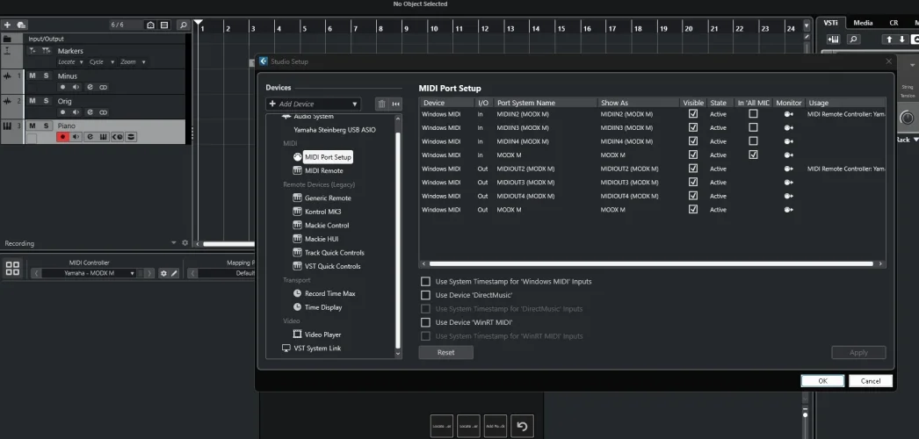The image size is (919, 439).
Task: Uncheck In 'All MIDI' for MODX M input
Action: (753, 155)
